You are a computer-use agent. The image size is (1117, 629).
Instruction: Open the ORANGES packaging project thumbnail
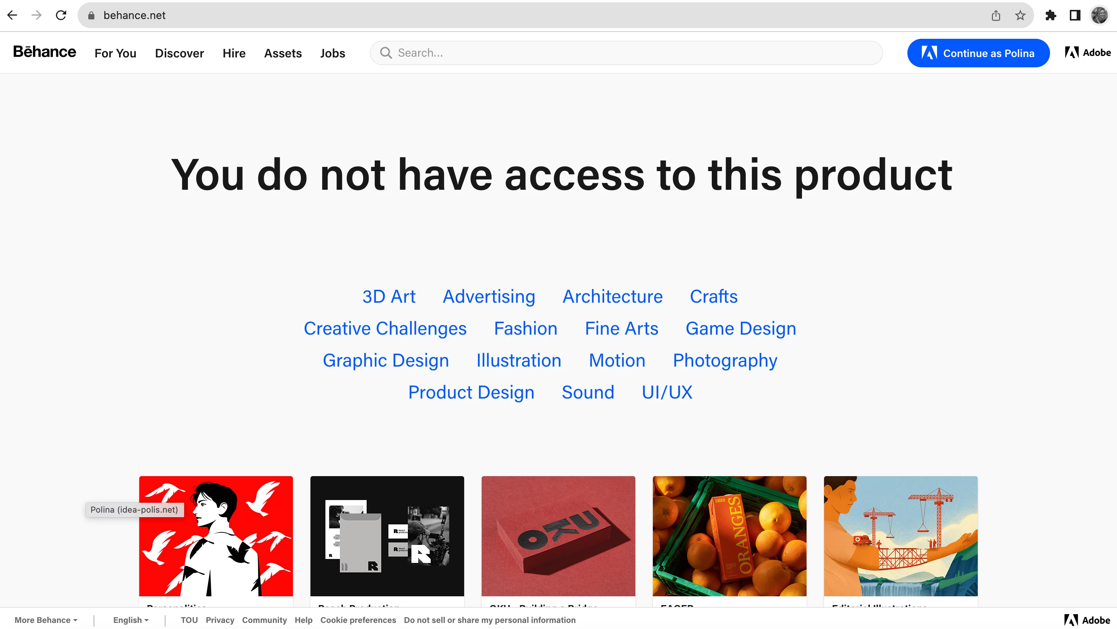tap(729, 536)
